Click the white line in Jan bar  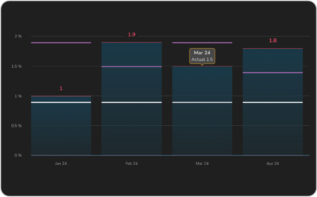pyautogui.click(x=61, y=102)
